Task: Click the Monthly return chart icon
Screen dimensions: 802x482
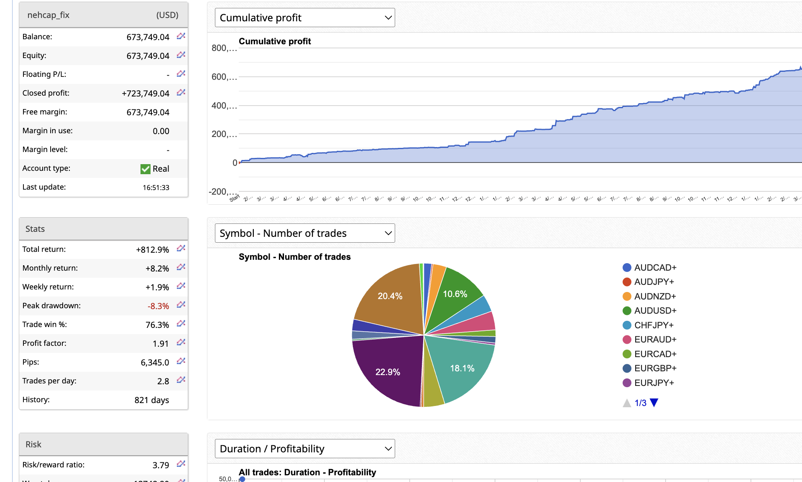Action: pyautogui.click(x=181, y=268)
